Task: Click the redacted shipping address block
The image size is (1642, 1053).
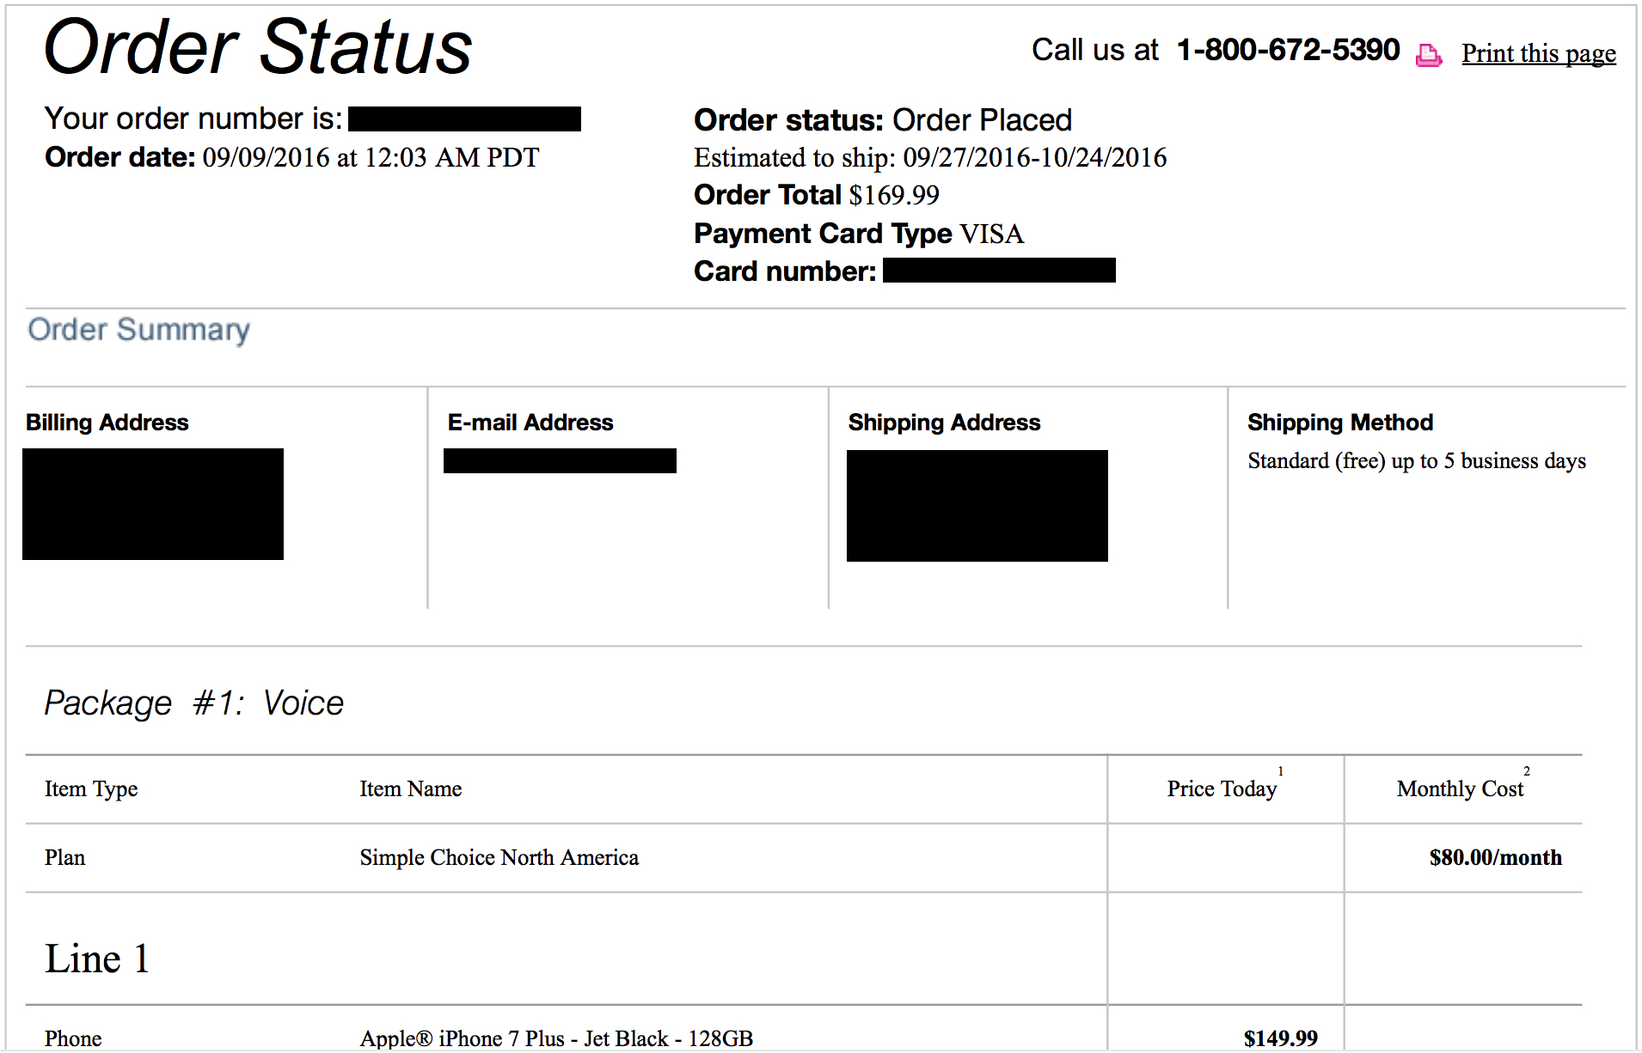Action: coord(977,506)
